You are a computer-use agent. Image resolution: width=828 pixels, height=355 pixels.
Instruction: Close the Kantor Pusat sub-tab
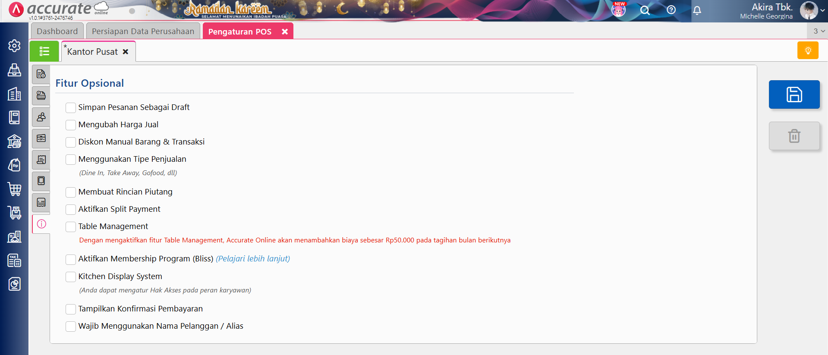click(126, 52)
